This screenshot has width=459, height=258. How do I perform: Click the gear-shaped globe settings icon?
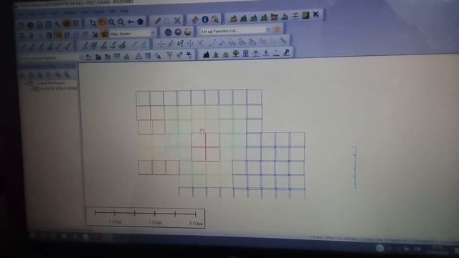coord(178,32)
